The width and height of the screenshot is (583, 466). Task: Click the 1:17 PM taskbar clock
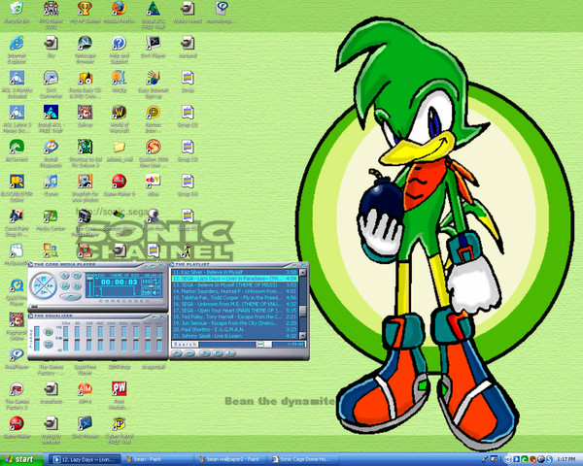566,459
